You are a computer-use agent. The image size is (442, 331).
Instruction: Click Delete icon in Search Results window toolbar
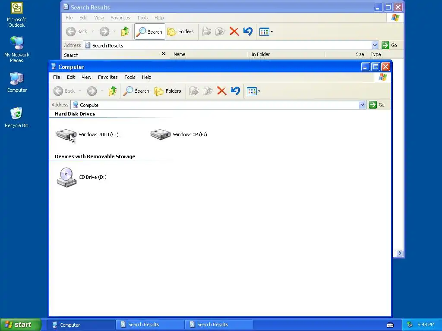[234, 31]
